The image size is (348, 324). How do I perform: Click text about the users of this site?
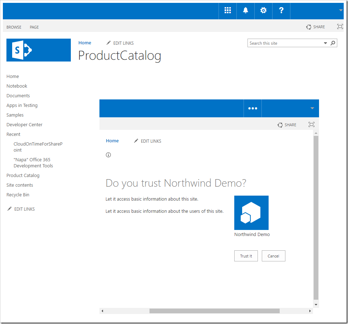click(165, 211)
